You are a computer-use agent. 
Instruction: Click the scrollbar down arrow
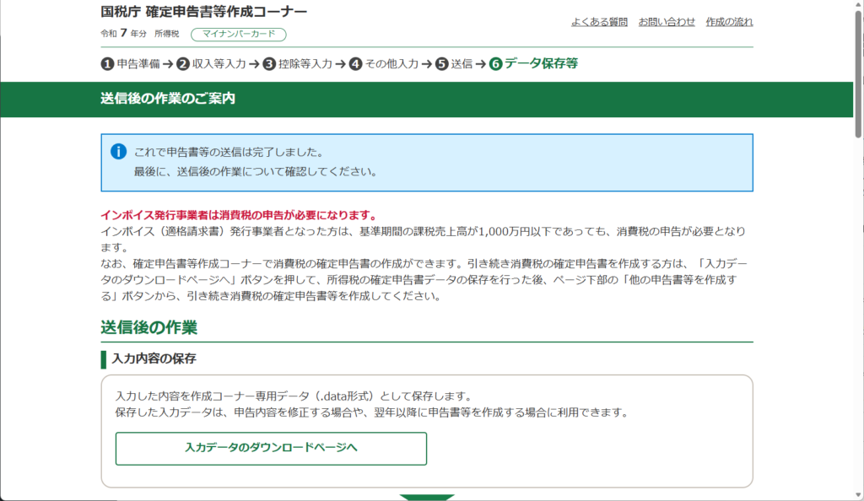(858, 495)
